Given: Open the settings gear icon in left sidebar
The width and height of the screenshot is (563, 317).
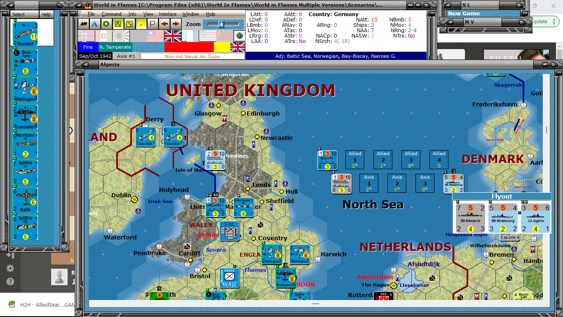Looking at the screenshot, I should 11,268.
